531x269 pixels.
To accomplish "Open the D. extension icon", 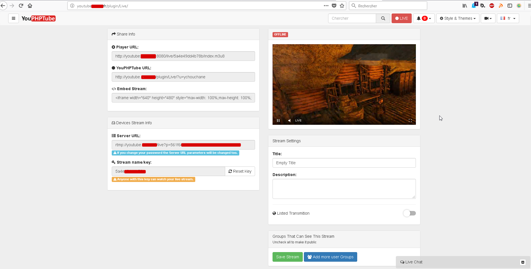I will click(483, 6).
